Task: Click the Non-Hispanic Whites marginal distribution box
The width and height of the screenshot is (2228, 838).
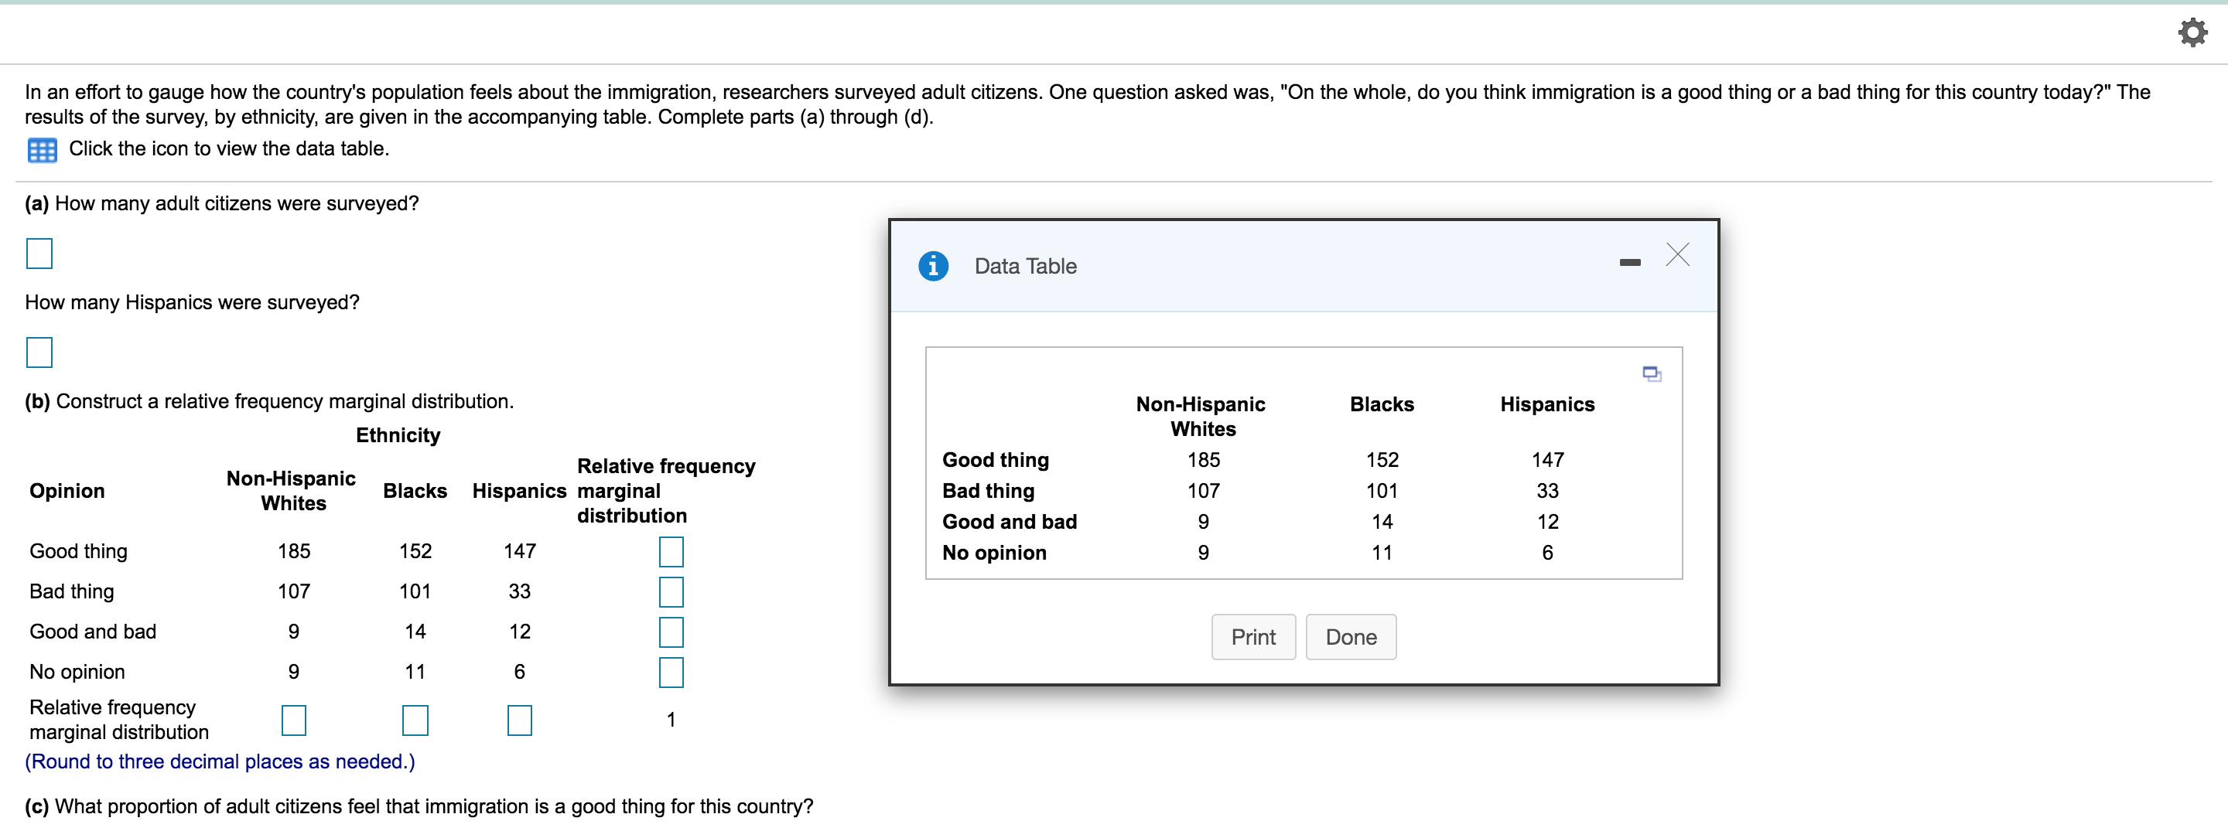Action: click(293, 720)
